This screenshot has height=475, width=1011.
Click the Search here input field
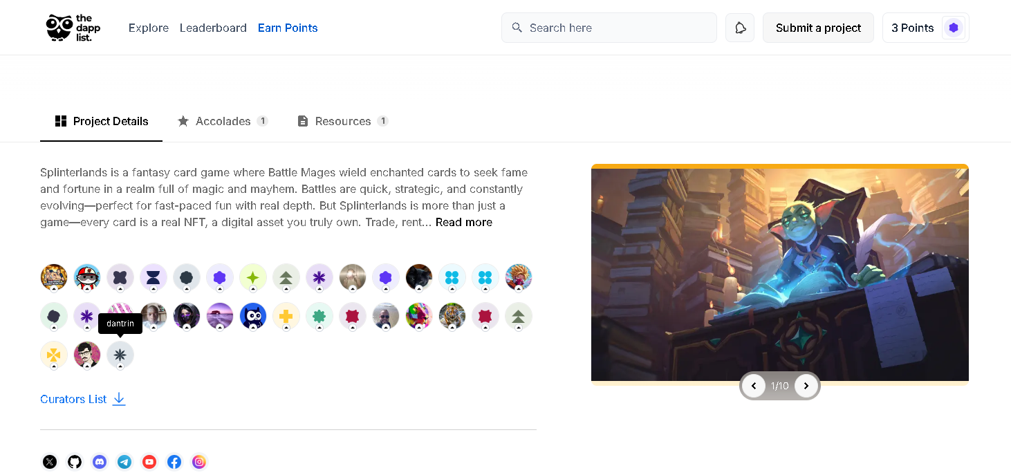pyautogui.click(x=609, y=28)
